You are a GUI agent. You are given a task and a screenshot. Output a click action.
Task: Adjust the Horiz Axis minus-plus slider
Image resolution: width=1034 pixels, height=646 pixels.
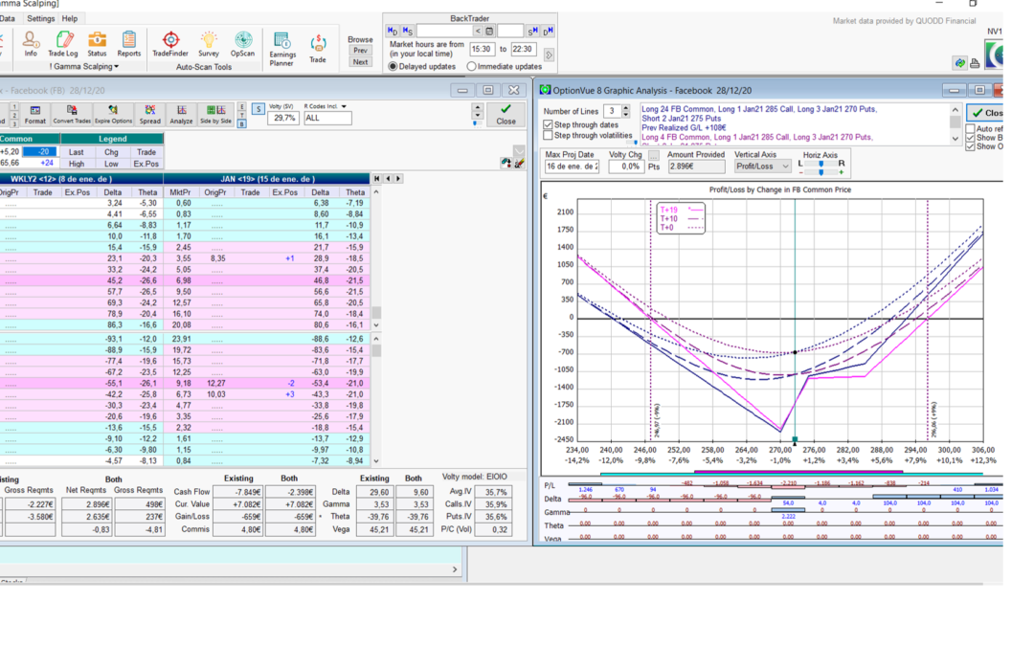(x=821, y=172)
